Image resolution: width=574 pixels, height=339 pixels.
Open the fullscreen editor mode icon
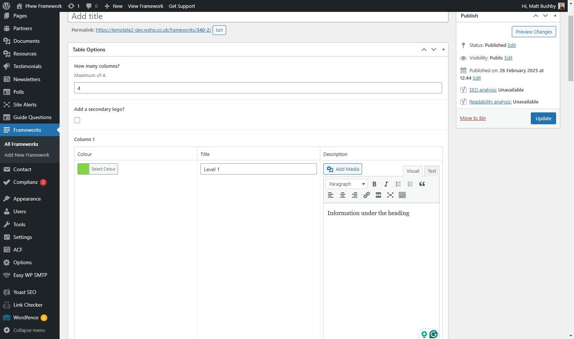tap(390, 195)
